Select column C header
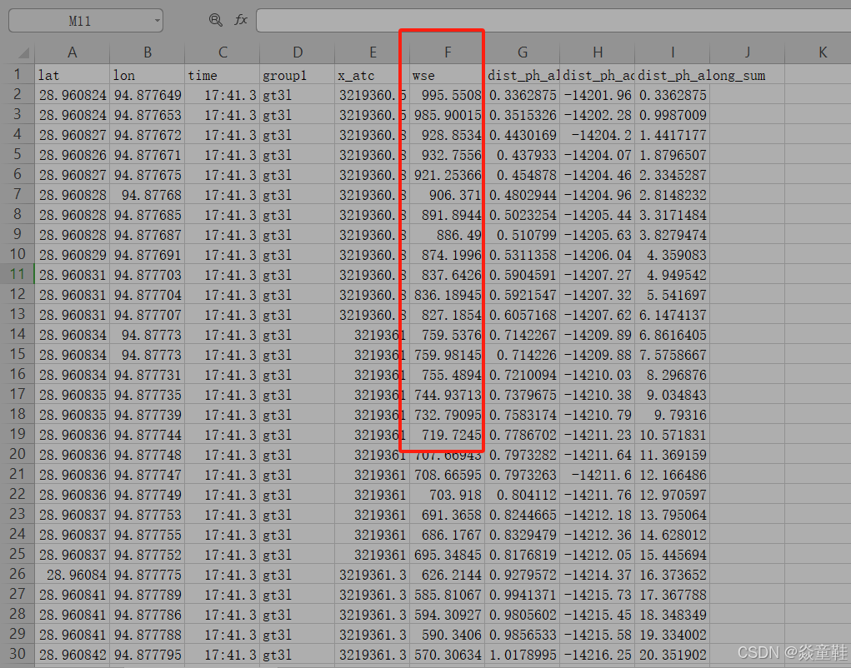The height and width of the screenshot is (668, 851). [x=223, y=52]
